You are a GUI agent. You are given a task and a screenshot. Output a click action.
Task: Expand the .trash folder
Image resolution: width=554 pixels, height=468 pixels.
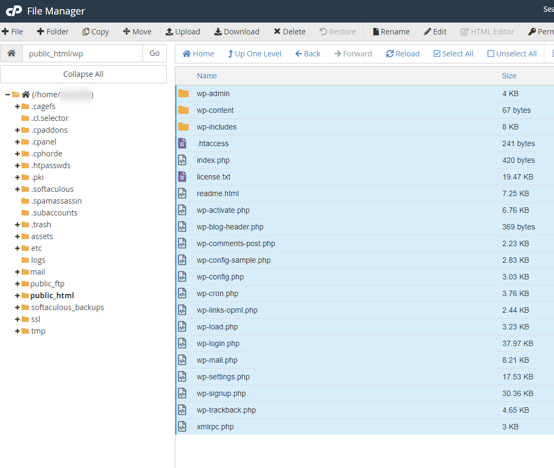(x=17, y=225)
